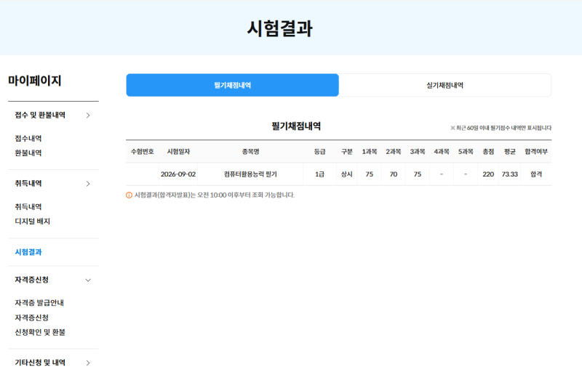Click the 평균 column header

(510, 152)
